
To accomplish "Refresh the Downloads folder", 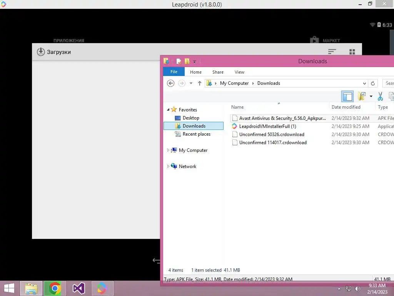I will click(x=373, y=83).
